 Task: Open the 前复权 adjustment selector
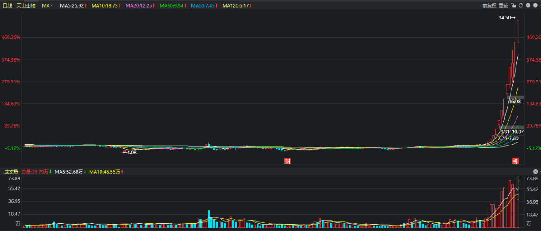tap(489, 5)
